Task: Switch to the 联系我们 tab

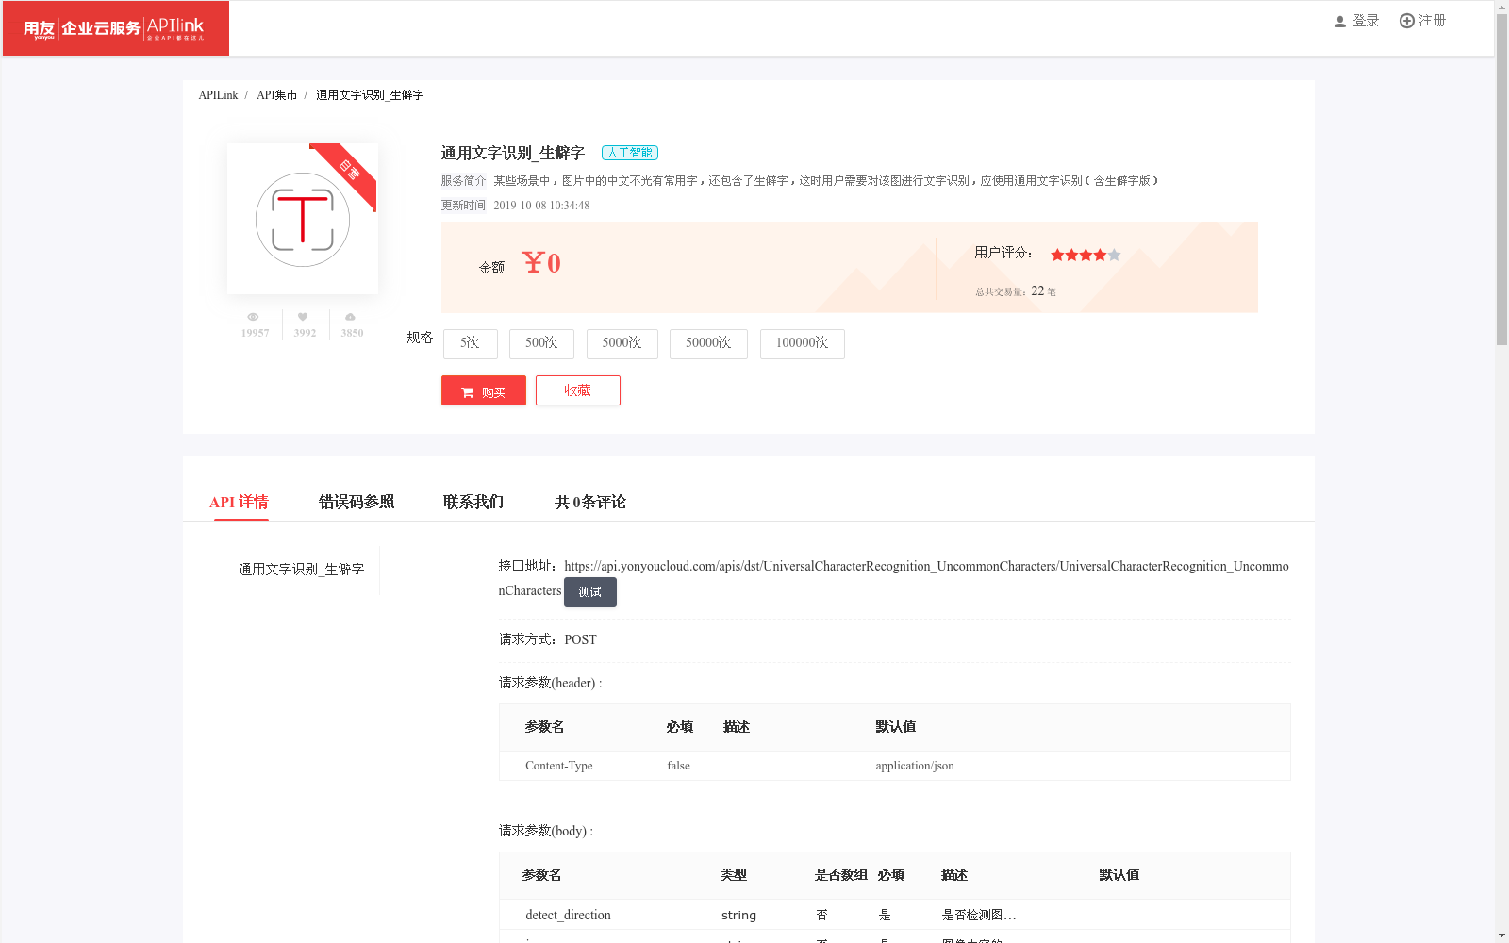Action: tap(473, 502)
